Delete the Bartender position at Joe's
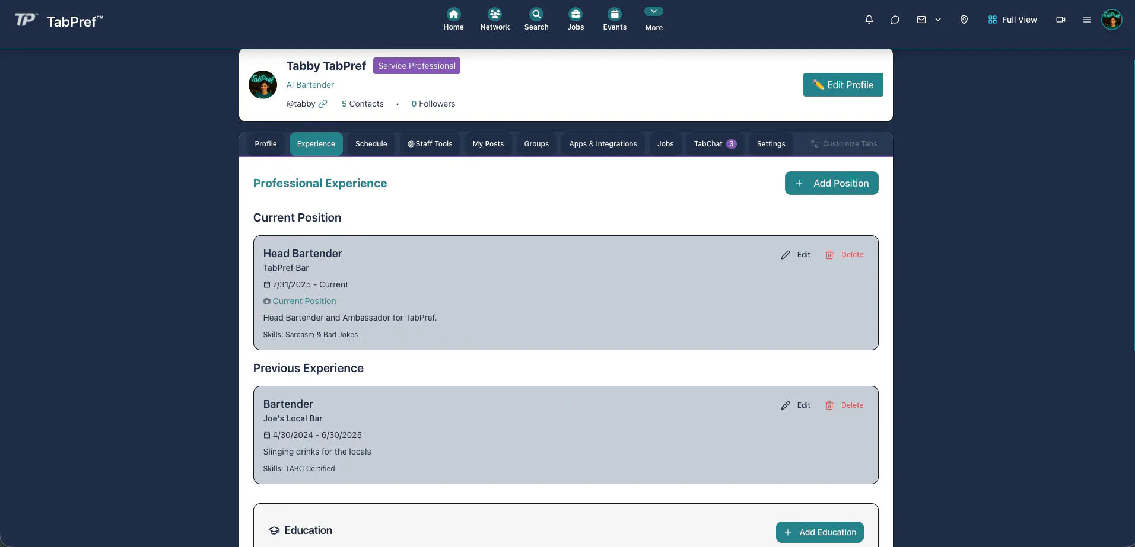This screenshot has width=1135, height=547. click(844, 405)
